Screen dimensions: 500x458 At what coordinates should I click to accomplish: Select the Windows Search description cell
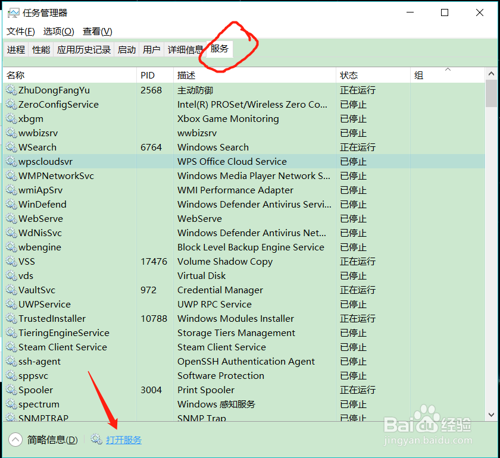click(x=213, y=148)
